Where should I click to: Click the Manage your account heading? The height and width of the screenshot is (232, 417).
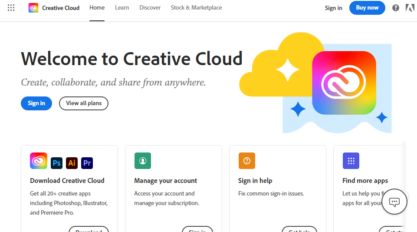[165, 181]
